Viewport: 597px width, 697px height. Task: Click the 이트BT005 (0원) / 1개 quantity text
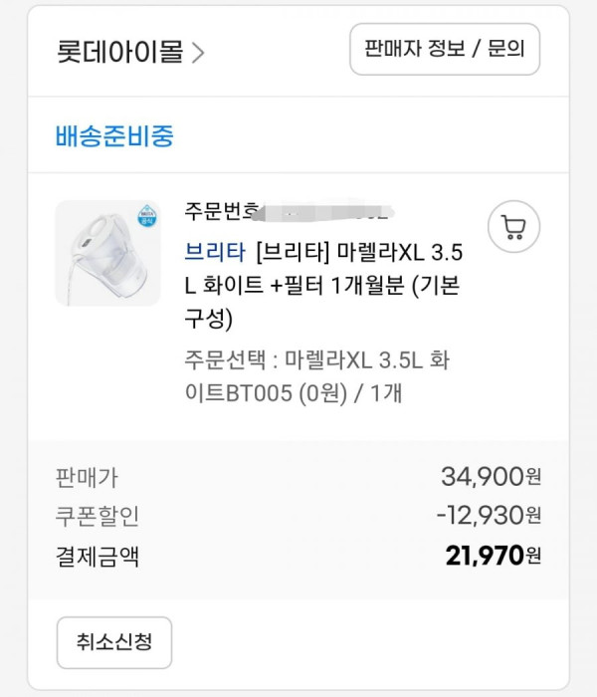click(x=294, y=393)
